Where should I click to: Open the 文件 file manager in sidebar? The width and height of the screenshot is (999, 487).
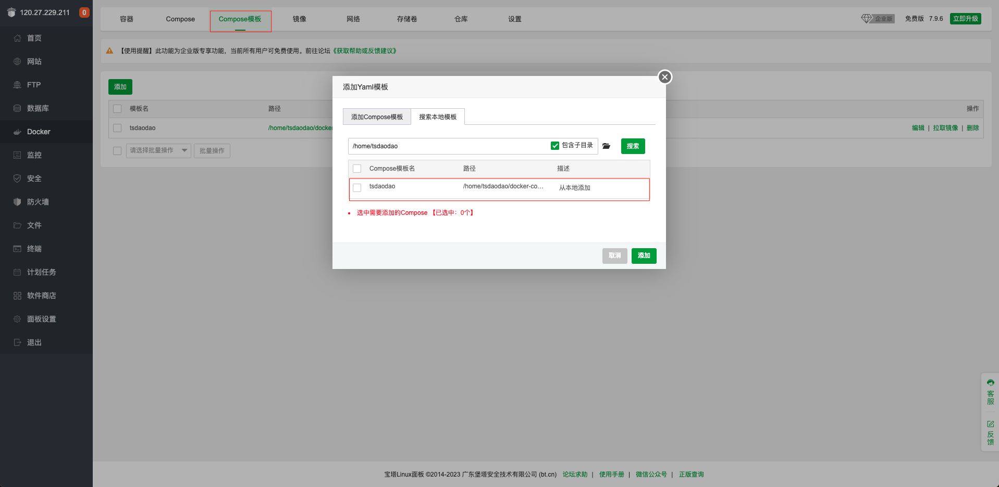(34, 225)
